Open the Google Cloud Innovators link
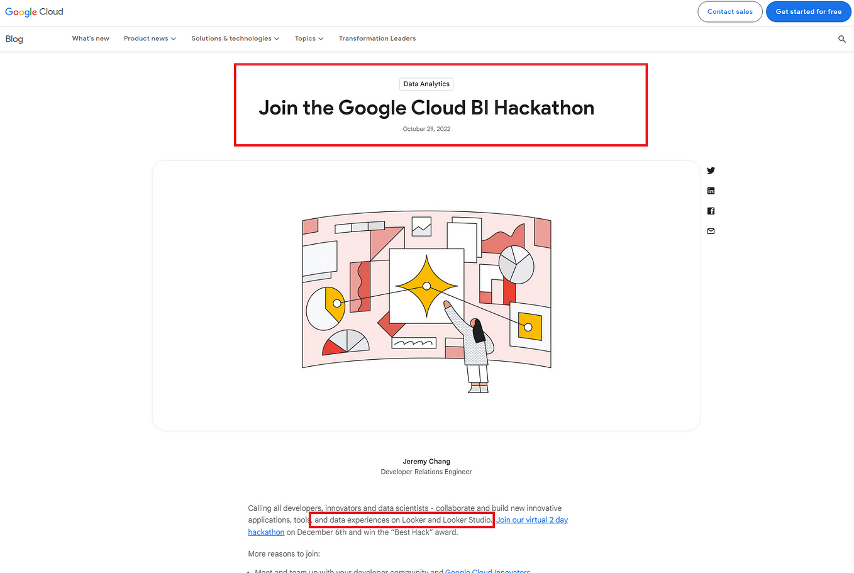Image resolution: width=854 pixels, height=573 pixels. [487, 570]
